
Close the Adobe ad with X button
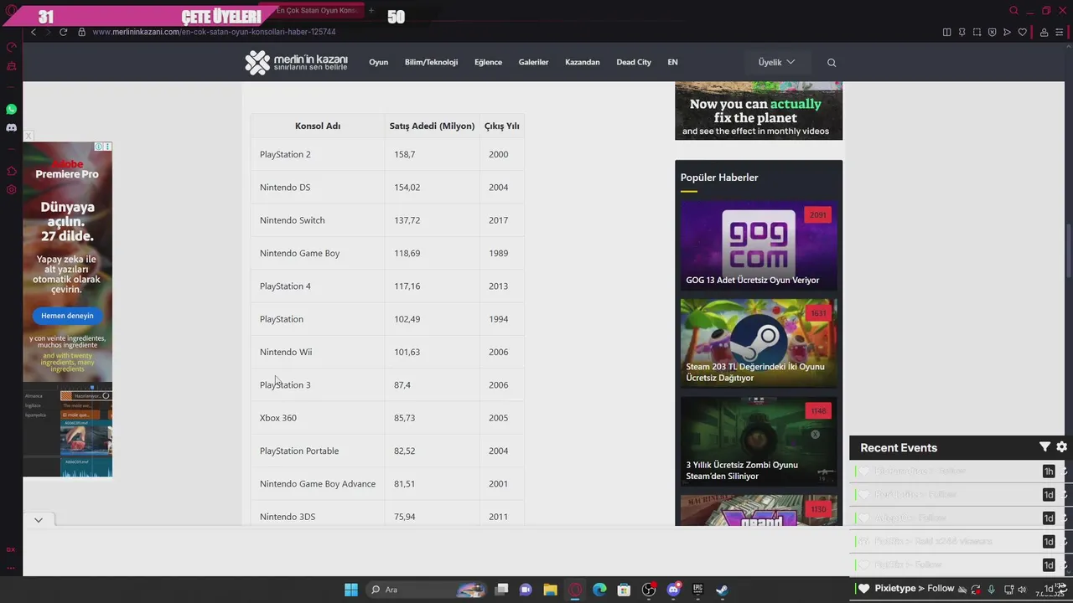[29, 136]
